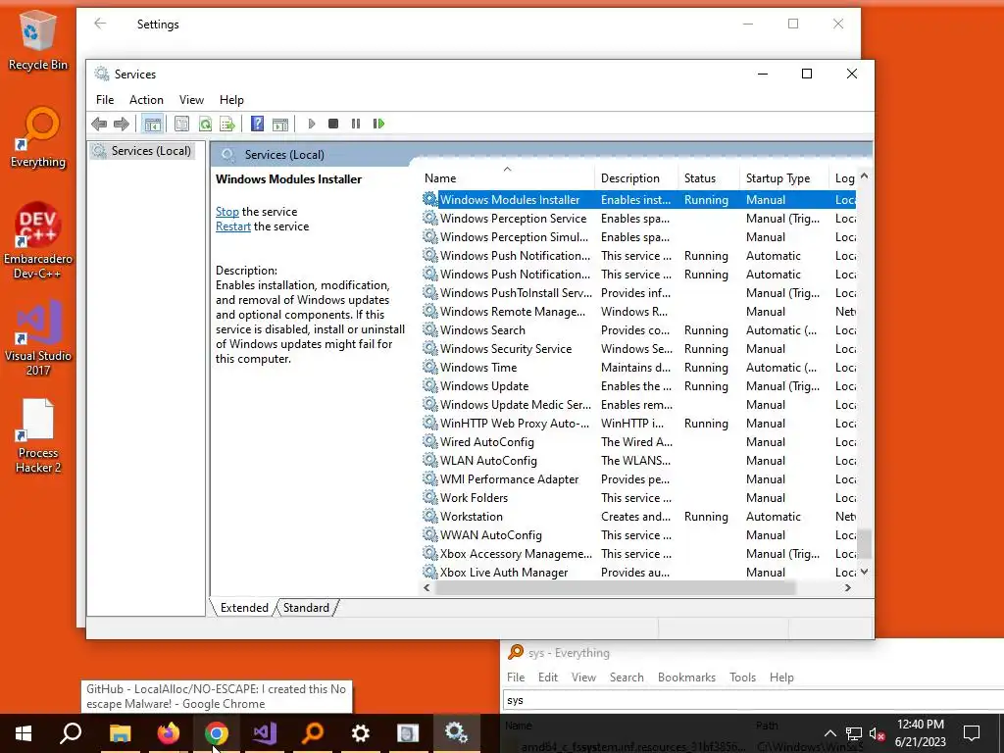Click the Export List toolbar icon

(227, 124)
